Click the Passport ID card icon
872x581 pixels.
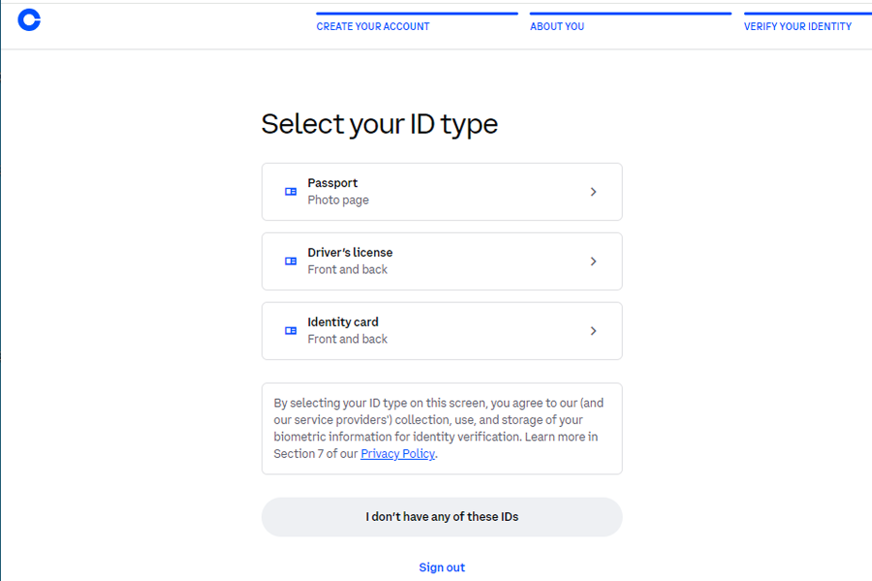point(291,192)
